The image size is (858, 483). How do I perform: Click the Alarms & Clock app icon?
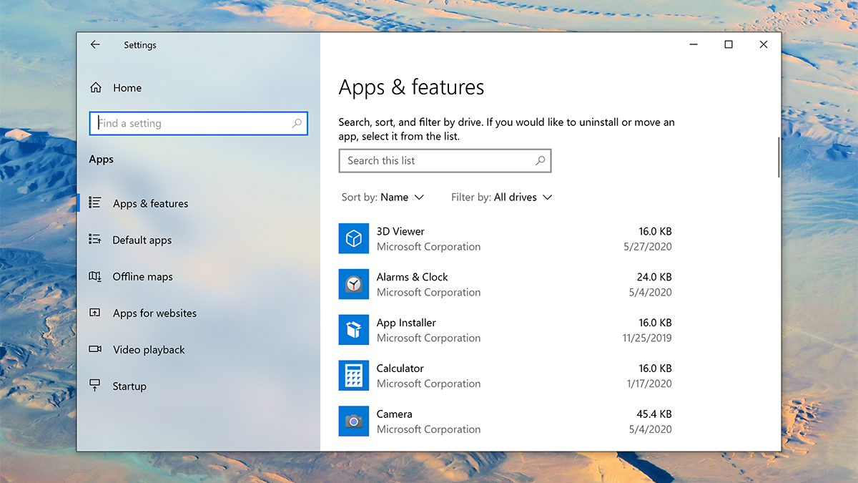pyautogui.click(x=354, y=284)
